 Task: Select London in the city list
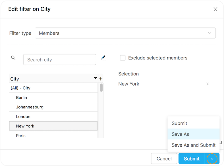tap(23, 117)
